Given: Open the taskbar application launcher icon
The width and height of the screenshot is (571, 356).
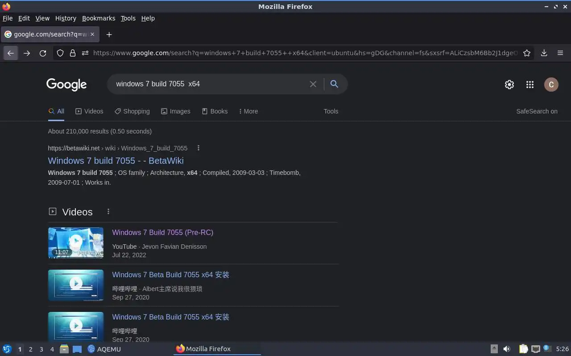Looking at the screenshot, I should [x=7, y=349].
